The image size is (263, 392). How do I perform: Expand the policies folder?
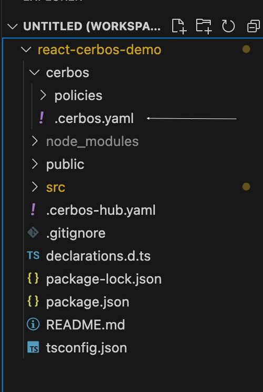(x=43, y=95)
